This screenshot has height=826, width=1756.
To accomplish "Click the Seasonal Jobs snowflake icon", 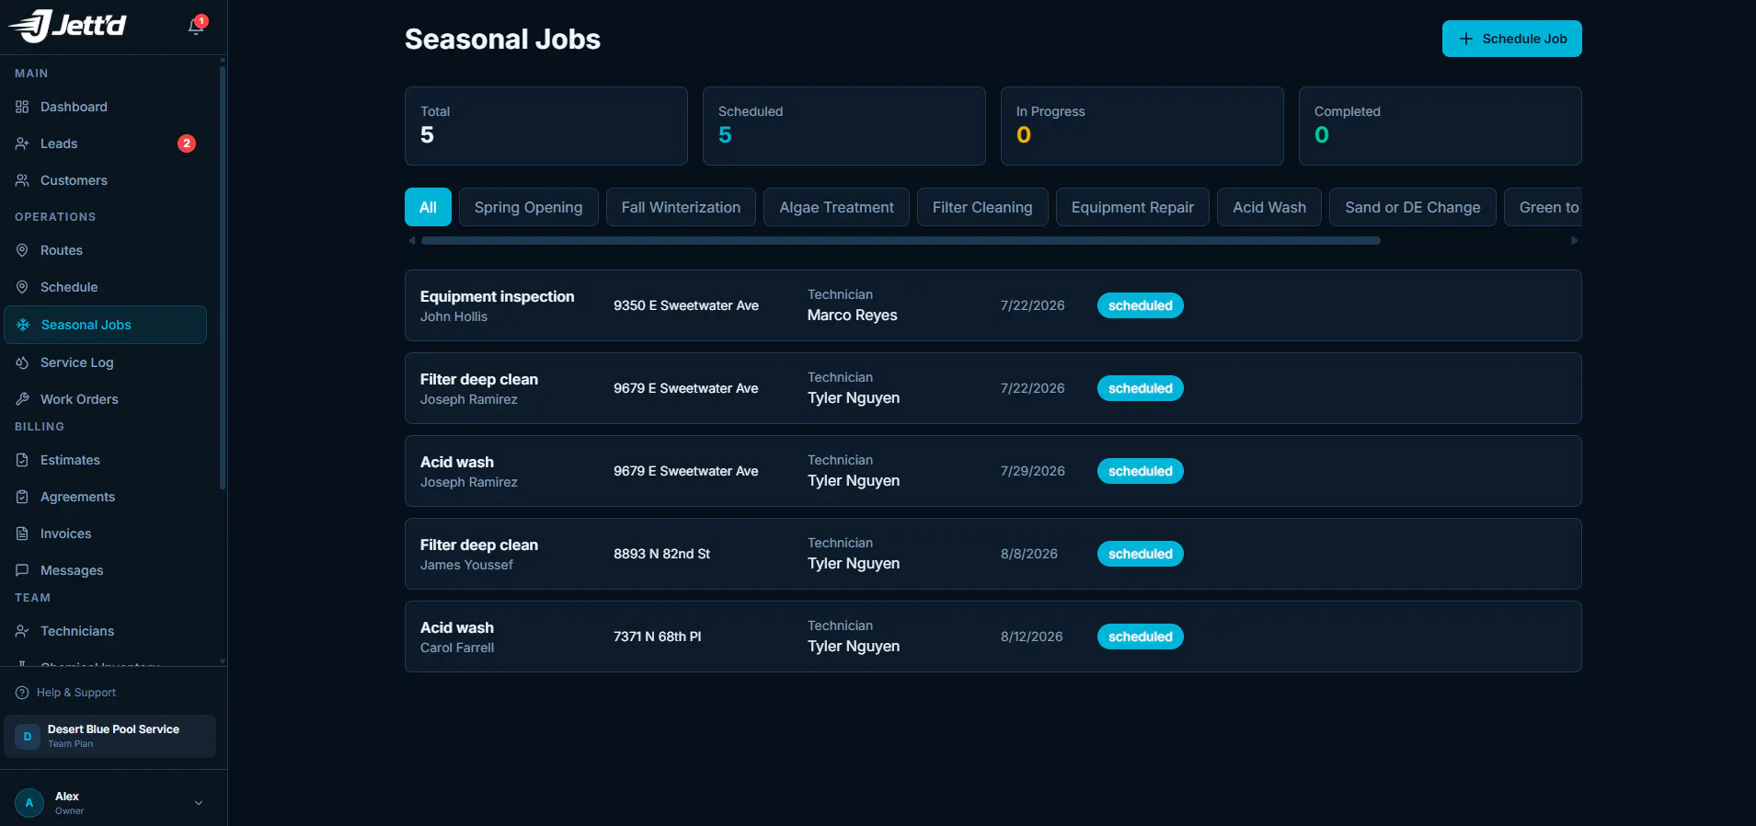I will [23, 325].
